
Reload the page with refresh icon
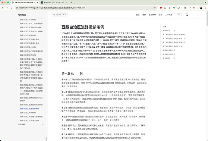(x=11, y=7)
